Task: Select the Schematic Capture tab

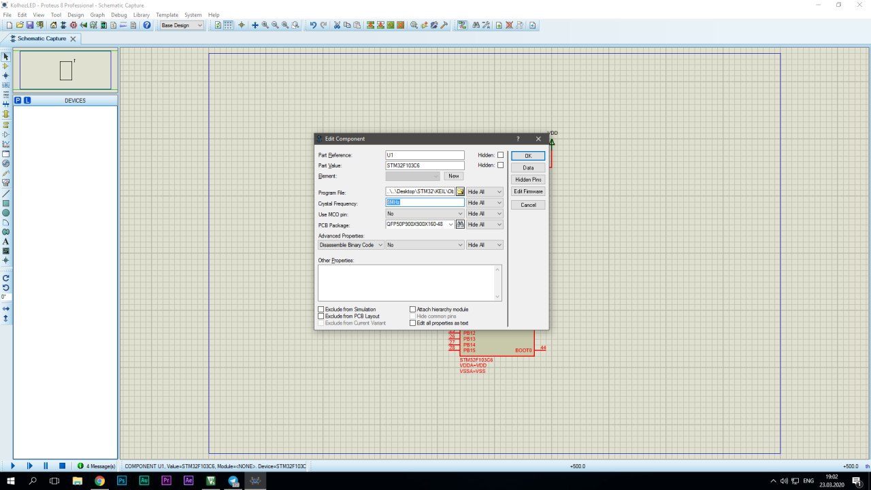Action: 41,39
